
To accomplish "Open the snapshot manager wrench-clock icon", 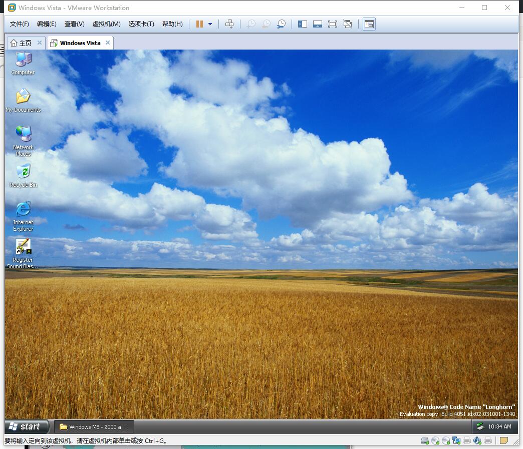I will (x=281, y=24).
